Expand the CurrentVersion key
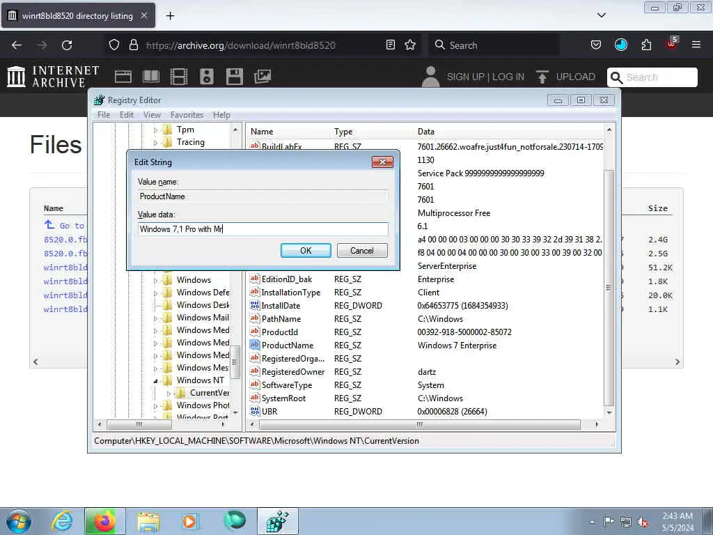The height and width of the screenshot is (535, 713). tap(169, 394)
